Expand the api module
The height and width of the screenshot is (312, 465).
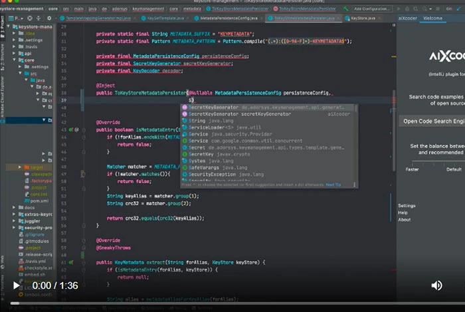pos(14,53)
